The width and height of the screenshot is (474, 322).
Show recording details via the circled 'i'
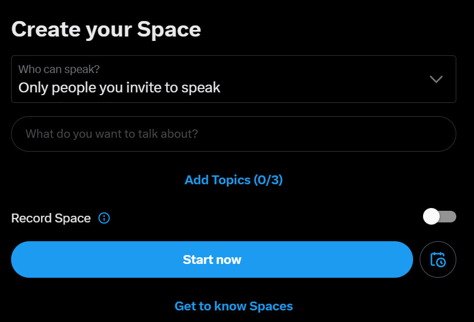104,218
